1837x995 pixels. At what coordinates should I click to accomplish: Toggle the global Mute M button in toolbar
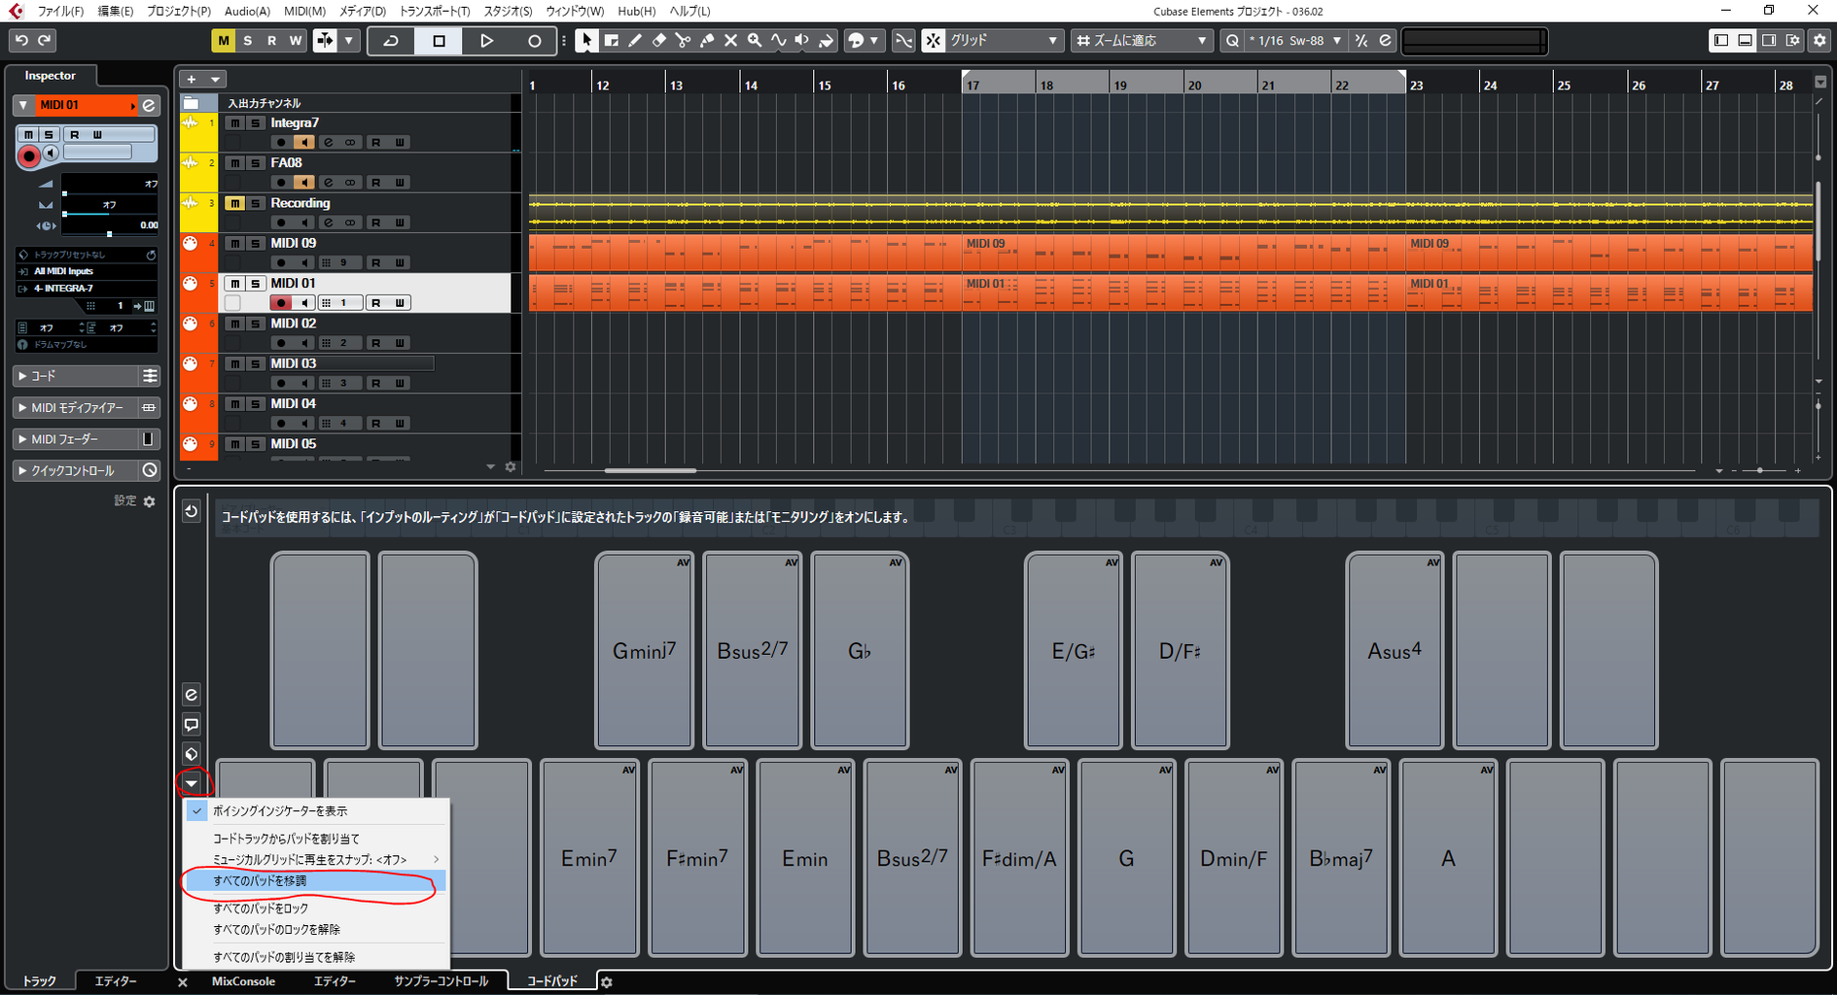click(x=224, y=41)
